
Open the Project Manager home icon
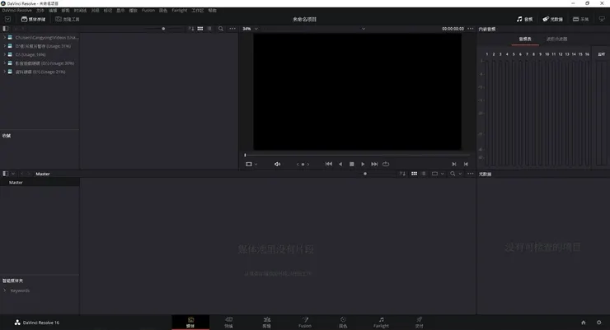pyautogui.click(x=583, y=323)
